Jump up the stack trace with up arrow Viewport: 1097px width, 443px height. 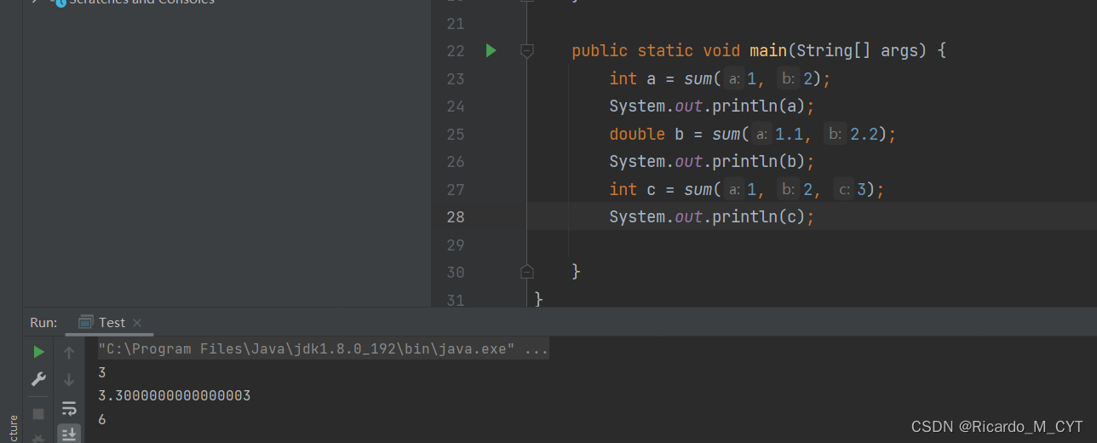coord(69,352)
